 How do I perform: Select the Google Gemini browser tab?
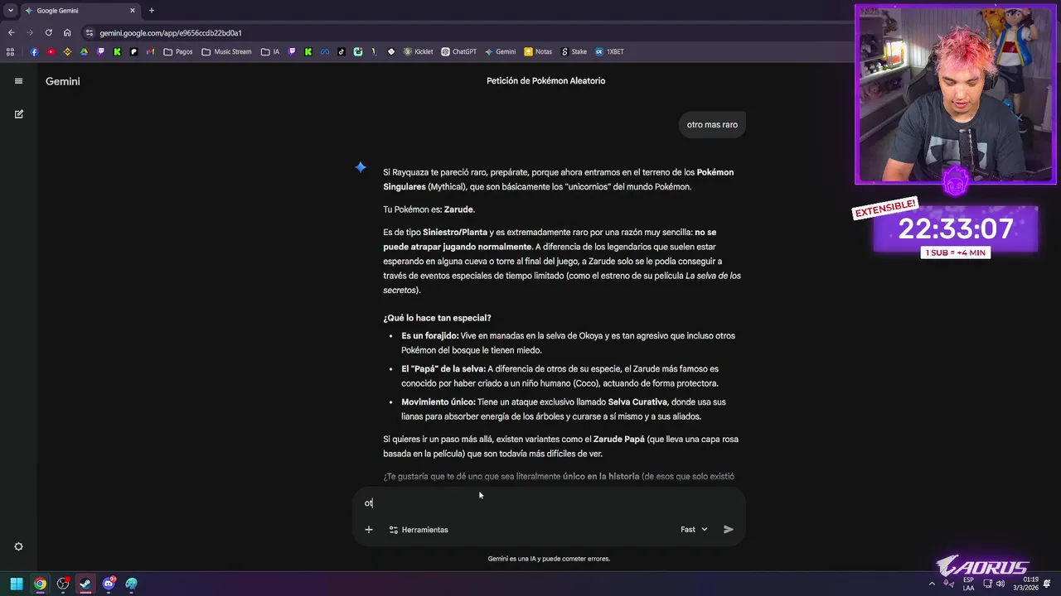pyautogui.click(x=79, y=11)
